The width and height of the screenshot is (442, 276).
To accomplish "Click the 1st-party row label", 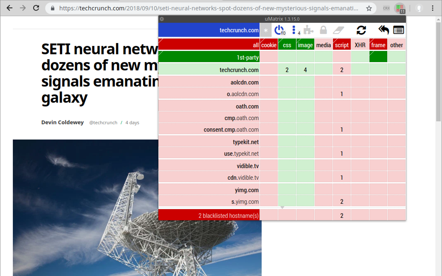I will [209, 57].
